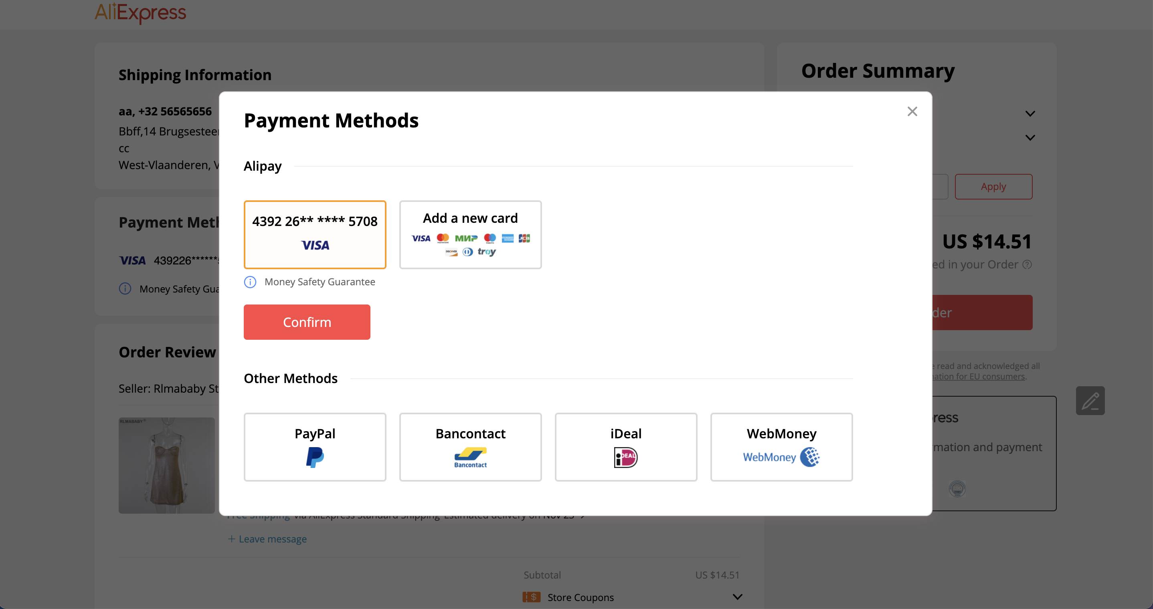Click troy logo in Add new card

point(487,252)
